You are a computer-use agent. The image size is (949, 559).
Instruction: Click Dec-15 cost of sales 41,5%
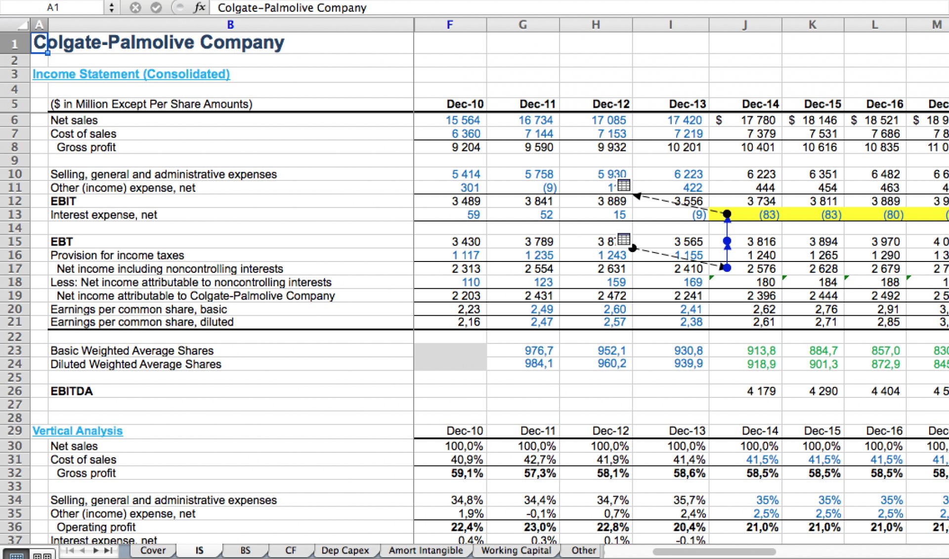tap(824, 460)
